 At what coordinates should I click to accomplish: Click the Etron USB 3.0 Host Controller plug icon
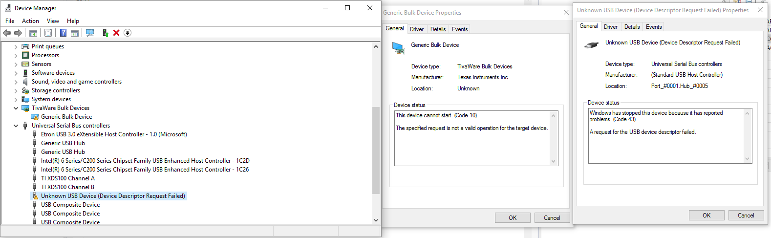pos(35,134)
